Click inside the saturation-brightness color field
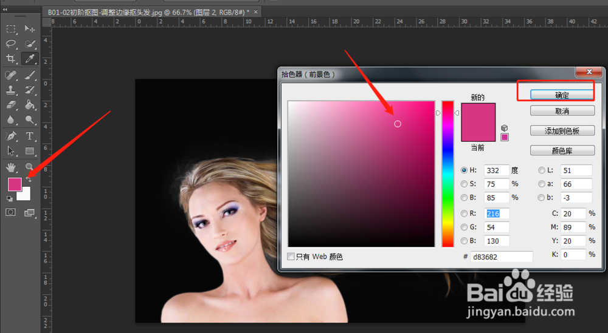608x333 pixels. coord(361,174)
